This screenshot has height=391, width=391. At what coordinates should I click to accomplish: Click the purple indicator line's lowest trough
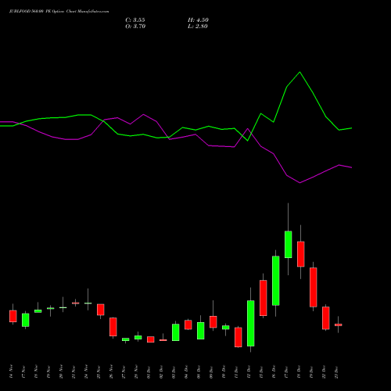pyautogui.click(x=300, y=183)
